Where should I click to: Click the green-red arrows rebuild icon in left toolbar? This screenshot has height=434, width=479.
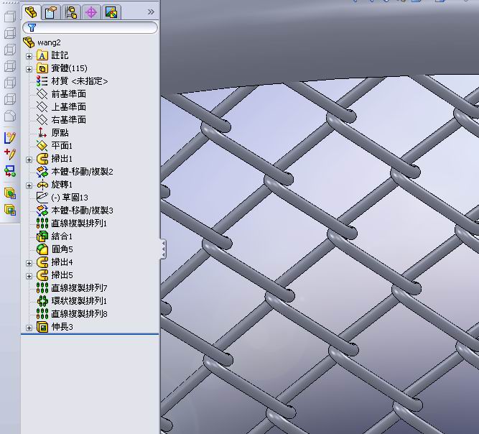pos(10,171)
